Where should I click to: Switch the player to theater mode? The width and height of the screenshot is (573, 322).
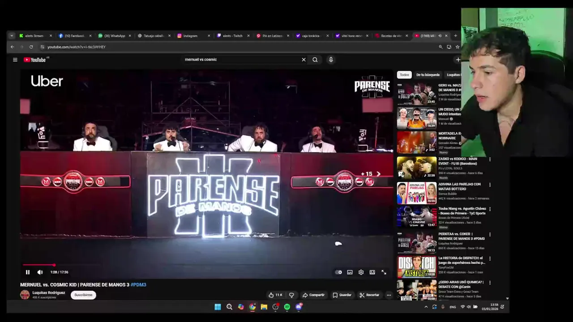(372, 272)
